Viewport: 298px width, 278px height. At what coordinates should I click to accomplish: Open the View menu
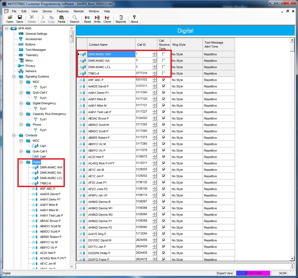[x=34, y=11]
